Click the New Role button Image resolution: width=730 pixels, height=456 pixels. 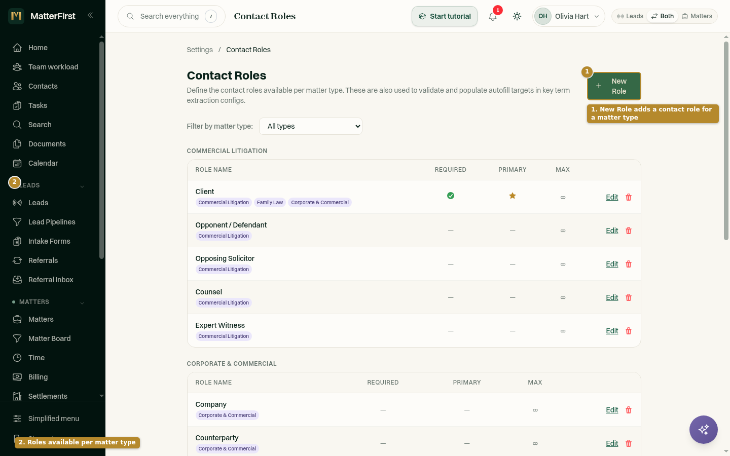(x=614, y=86)
